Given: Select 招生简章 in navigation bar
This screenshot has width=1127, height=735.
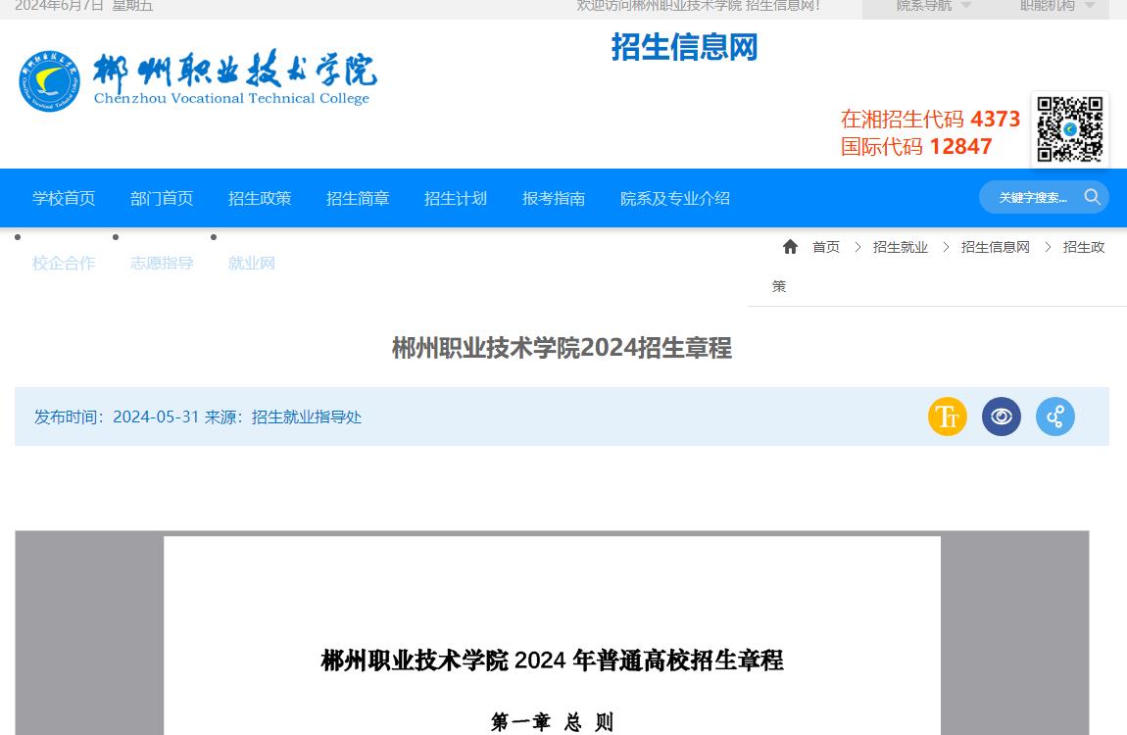Looking at the screenshot, I should [358, 198].
